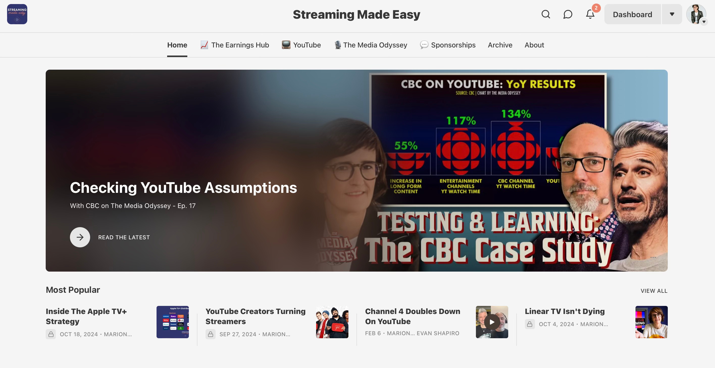Open the Checking YouTube Assumptions headline

(183, 188)
